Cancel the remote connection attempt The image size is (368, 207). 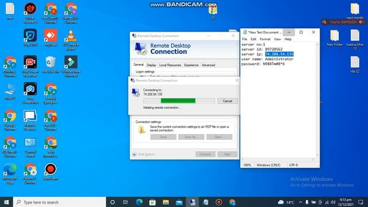pos(228,101)
